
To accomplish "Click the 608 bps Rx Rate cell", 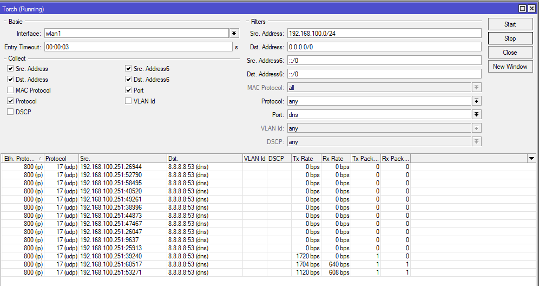I will pos(336,272).
